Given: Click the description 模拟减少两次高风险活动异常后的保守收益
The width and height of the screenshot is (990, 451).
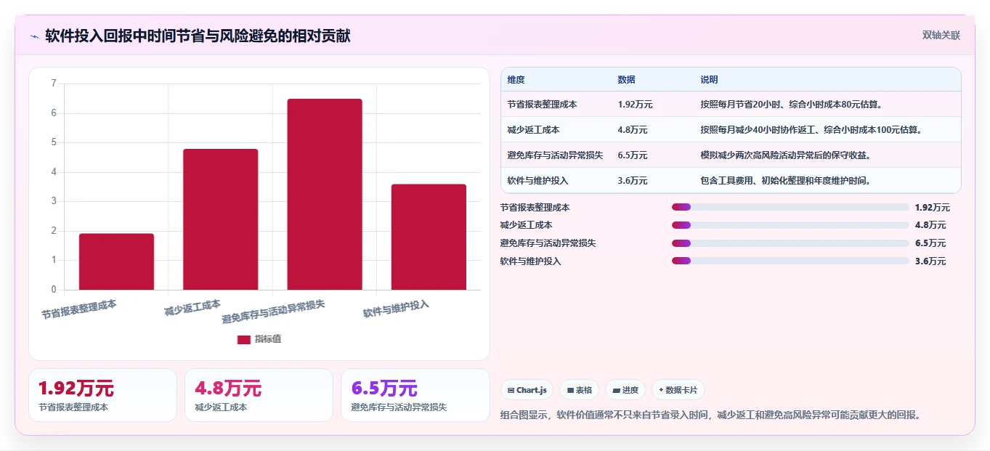Looking at the screenshot, I should coord(786,155).
